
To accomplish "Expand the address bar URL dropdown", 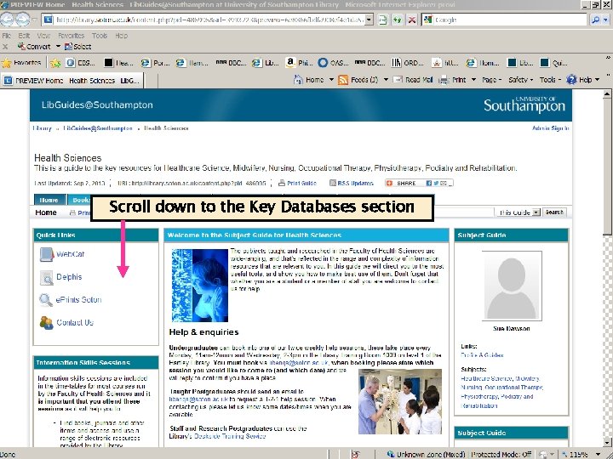I will [369, 20].
